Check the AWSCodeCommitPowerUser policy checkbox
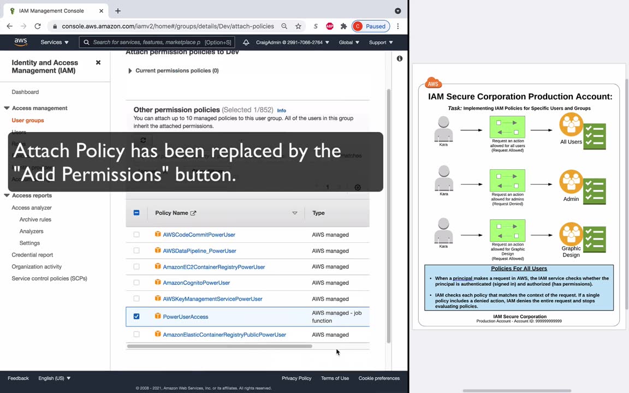Screen dimensions: 629x393 pyautogui.click(x=137, y=234)
